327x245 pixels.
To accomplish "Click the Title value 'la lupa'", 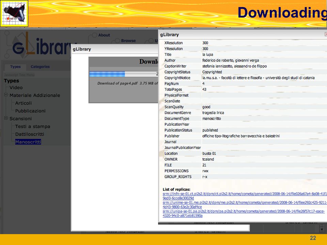I will pyautogui.click(x=207, y=54).
